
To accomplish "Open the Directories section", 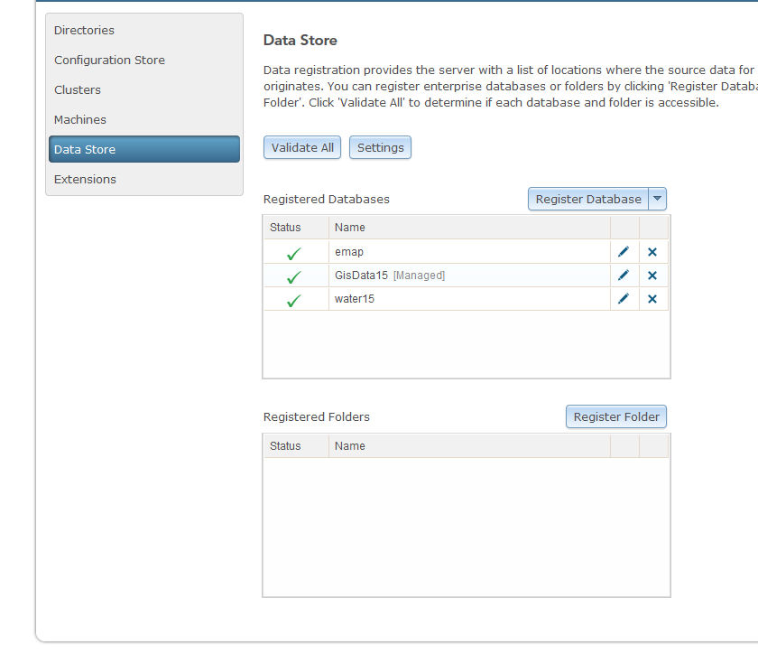I will point(84,30).
